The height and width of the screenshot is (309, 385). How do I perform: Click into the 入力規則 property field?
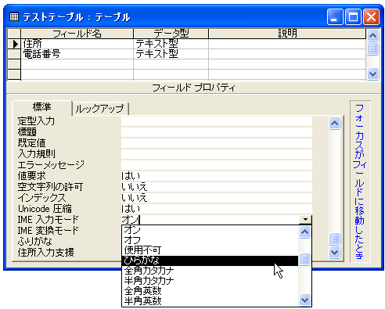(217, 154)
